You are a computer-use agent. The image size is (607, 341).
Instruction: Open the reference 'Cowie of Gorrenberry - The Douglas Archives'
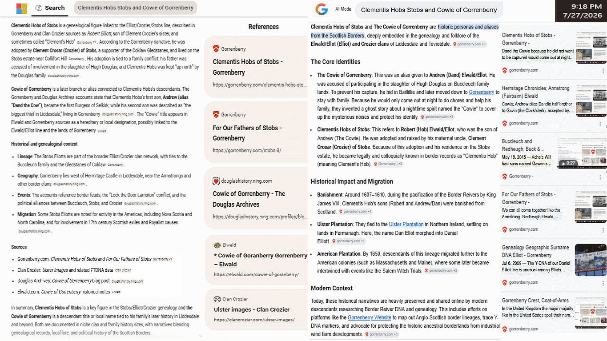pyautogui.click(x=257, y=198)
